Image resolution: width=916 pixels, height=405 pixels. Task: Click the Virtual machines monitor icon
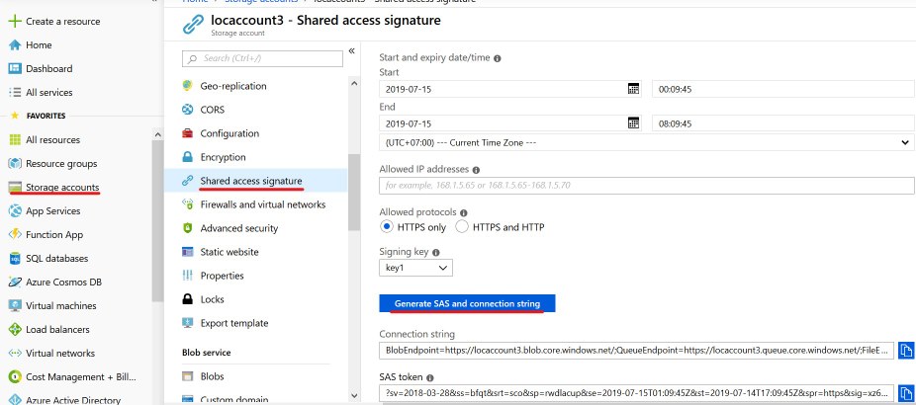(15, 305)
